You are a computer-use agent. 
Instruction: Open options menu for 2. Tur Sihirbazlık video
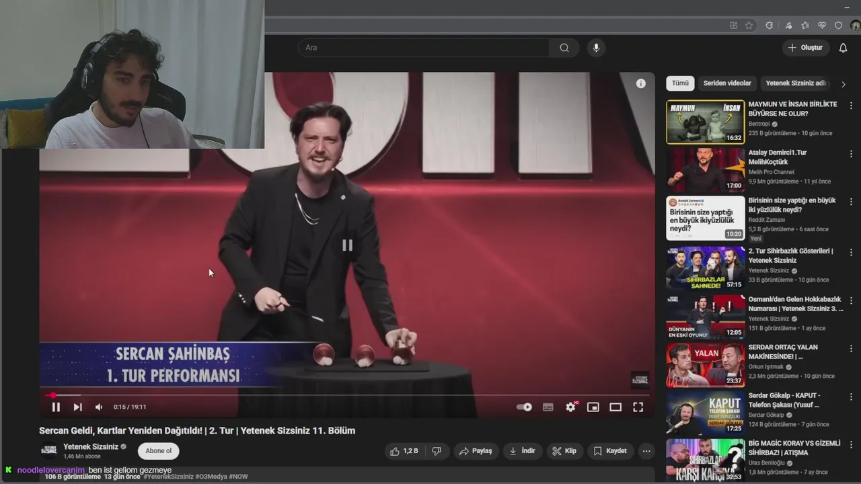point(851,252)
